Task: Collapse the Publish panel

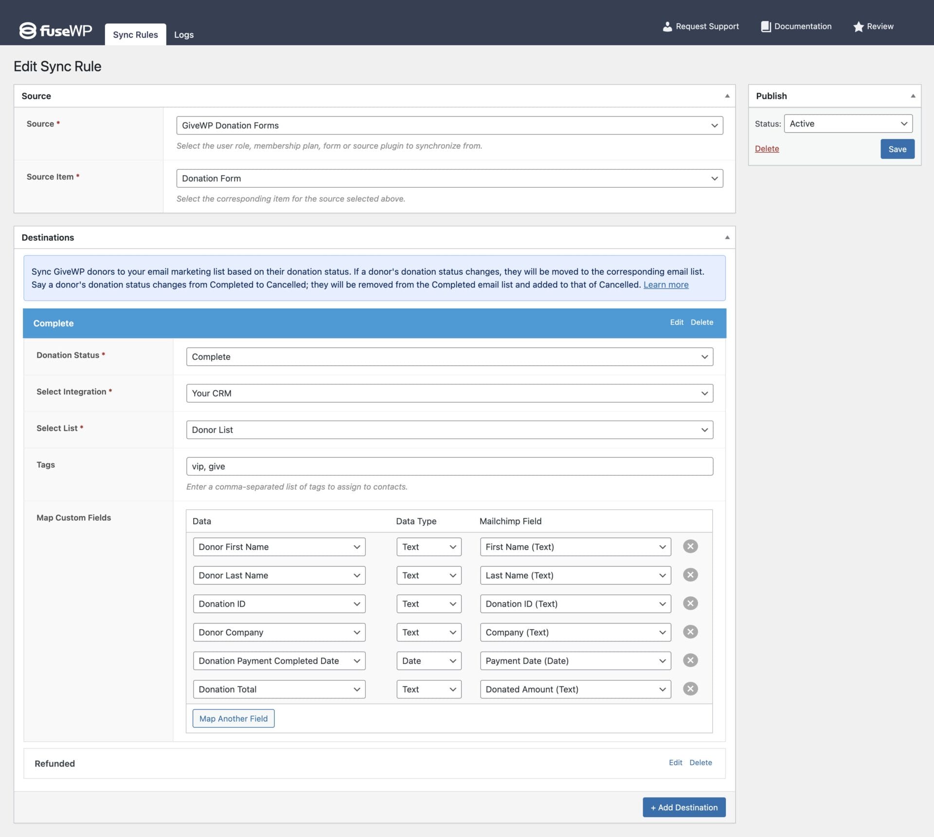Action: coord(913,96)
